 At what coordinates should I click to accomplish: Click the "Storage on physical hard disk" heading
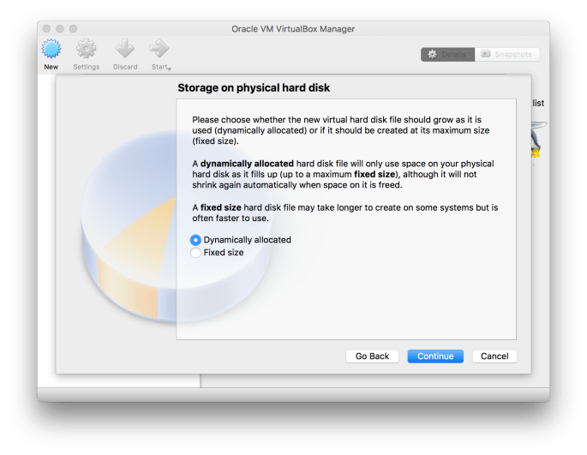[x=254, y=87]
